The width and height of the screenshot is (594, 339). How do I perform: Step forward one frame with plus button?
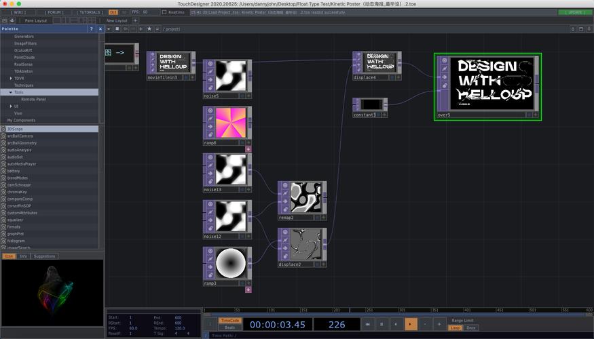click(x=439, y=324)
